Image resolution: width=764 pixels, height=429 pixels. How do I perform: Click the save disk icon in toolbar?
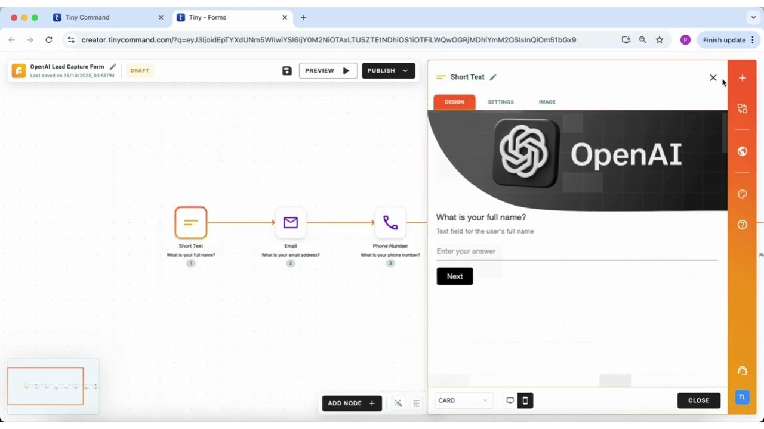point(287,71)
